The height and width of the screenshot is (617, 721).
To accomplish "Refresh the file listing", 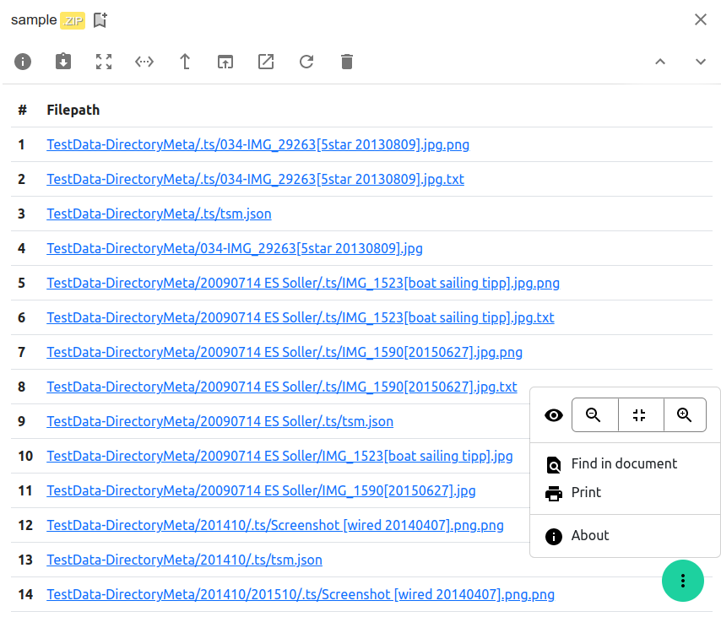I will tap(306, 62).
